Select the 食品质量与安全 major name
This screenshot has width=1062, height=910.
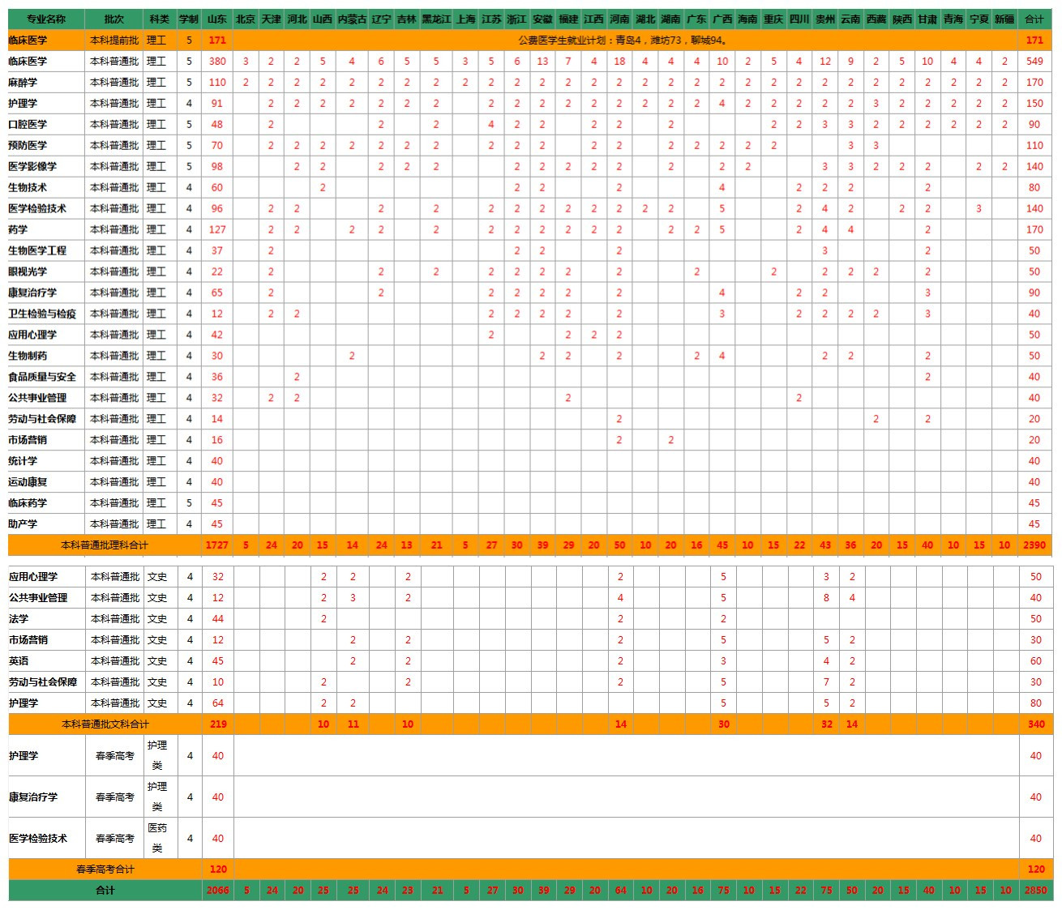coord(42,377)
